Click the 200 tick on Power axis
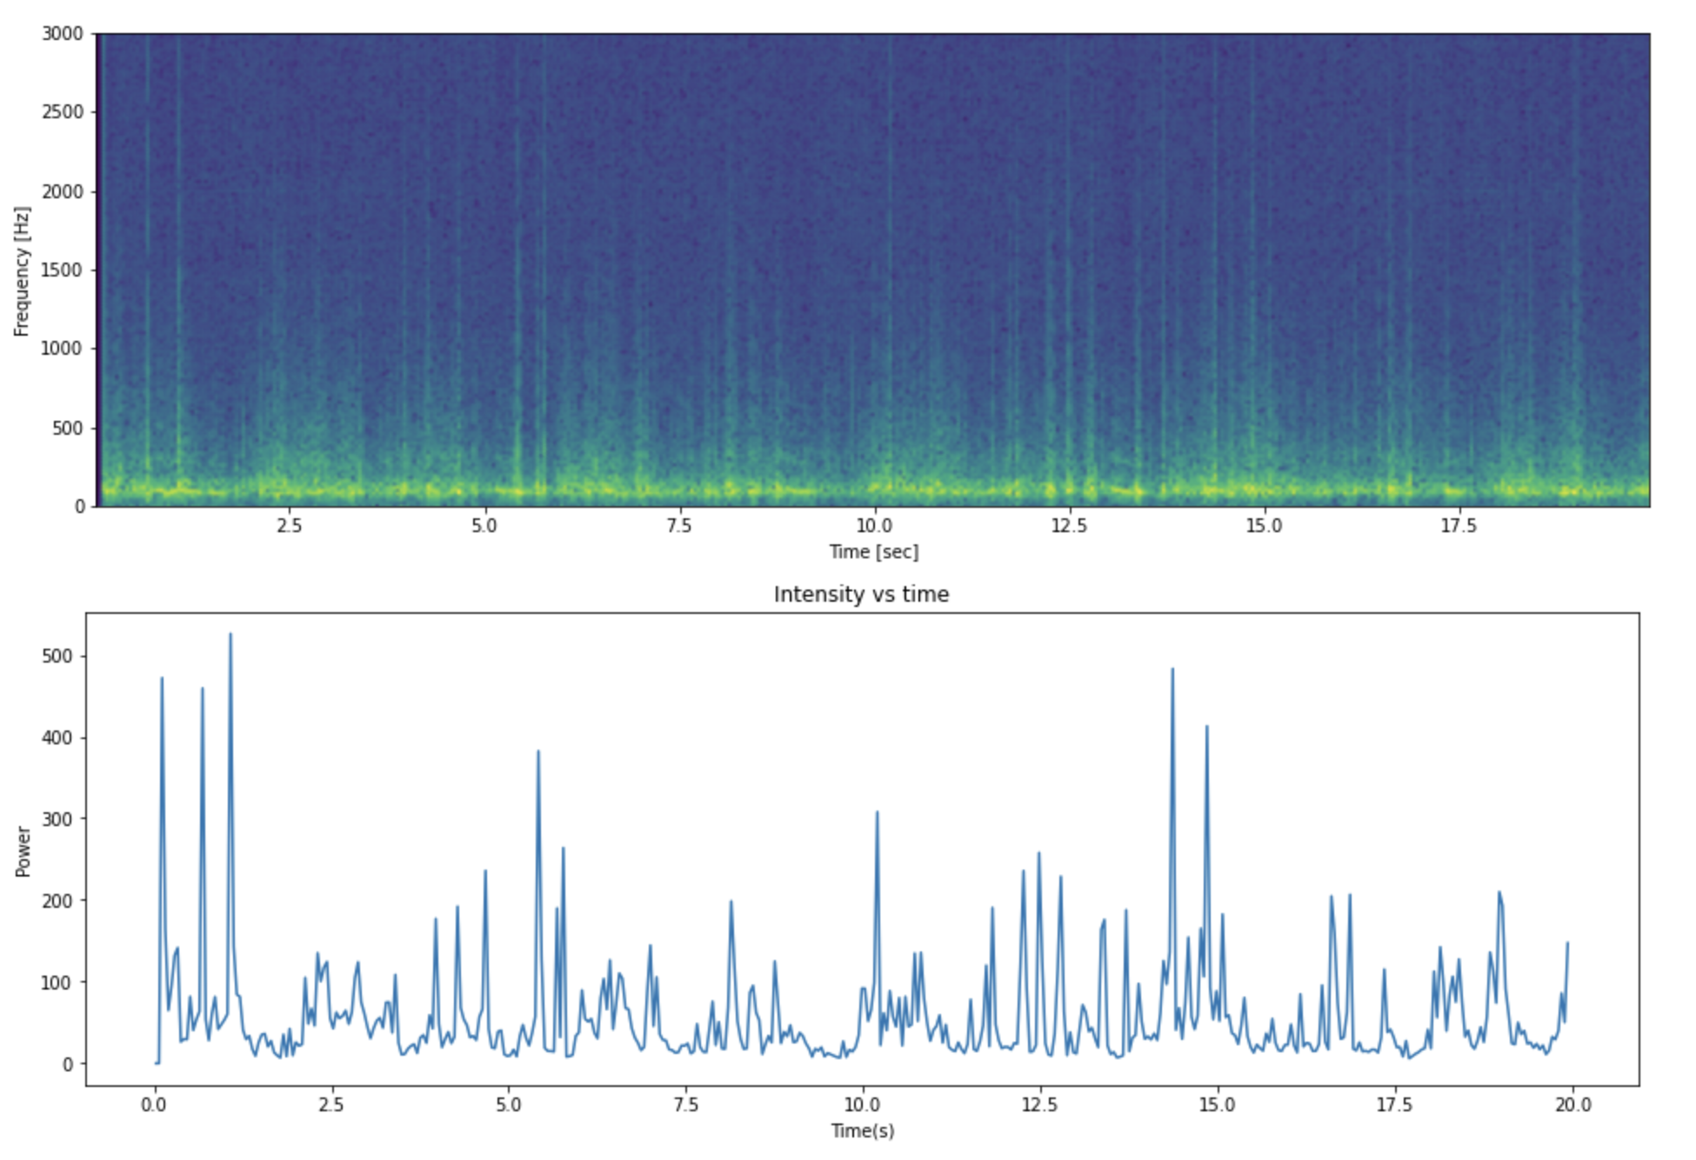 57,901
